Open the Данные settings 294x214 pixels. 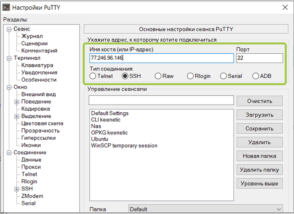(x=31, y=160)
